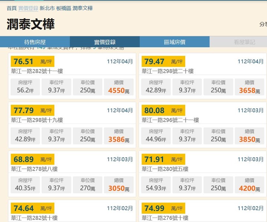Click 112年03月 date on 68.89 card
The width and height of the screenshot is (267, 222).
(120, 159)
